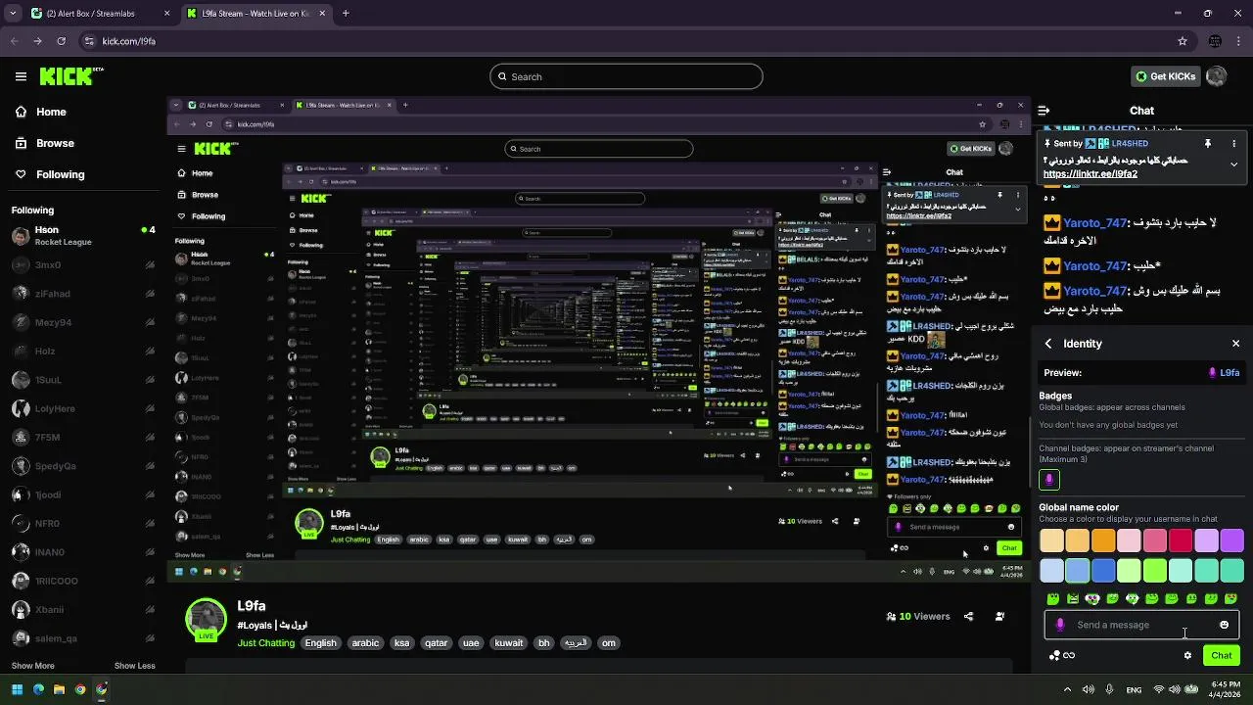The height and width of the screenshot is (705, 1253).
Task: Click the Kick search field
Action: [626, 76]
